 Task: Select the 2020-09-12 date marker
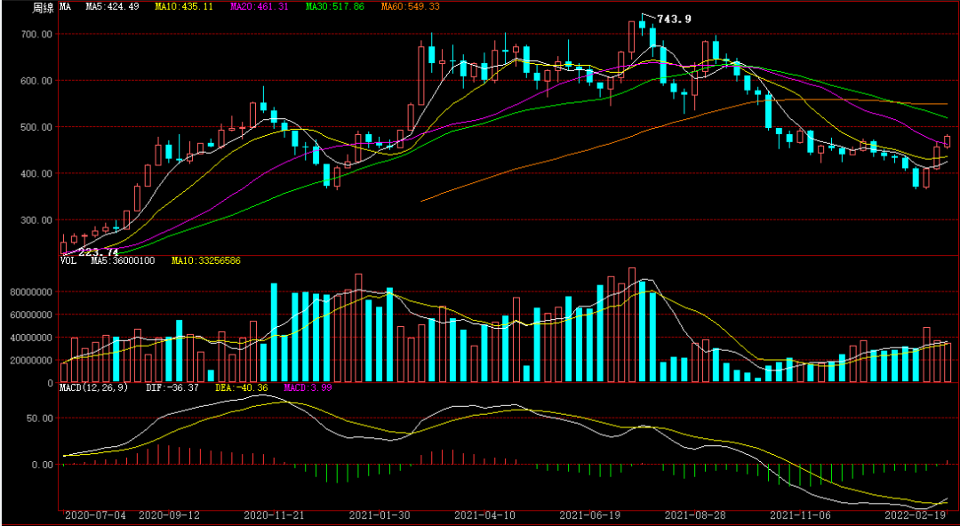pyautogui.click(x=169, y=515)
